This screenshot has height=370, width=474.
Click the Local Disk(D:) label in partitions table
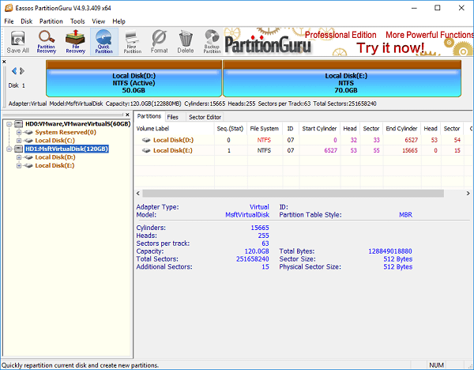point(173,140)
